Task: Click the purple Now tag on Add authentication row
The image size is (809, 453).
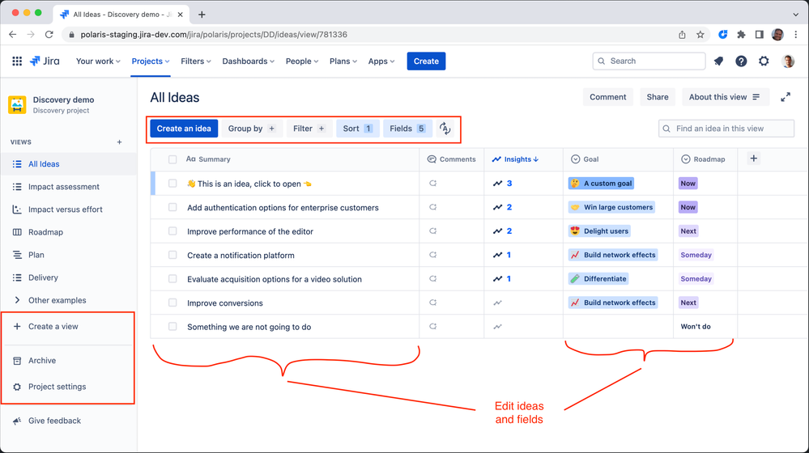Action: (688, 207)
